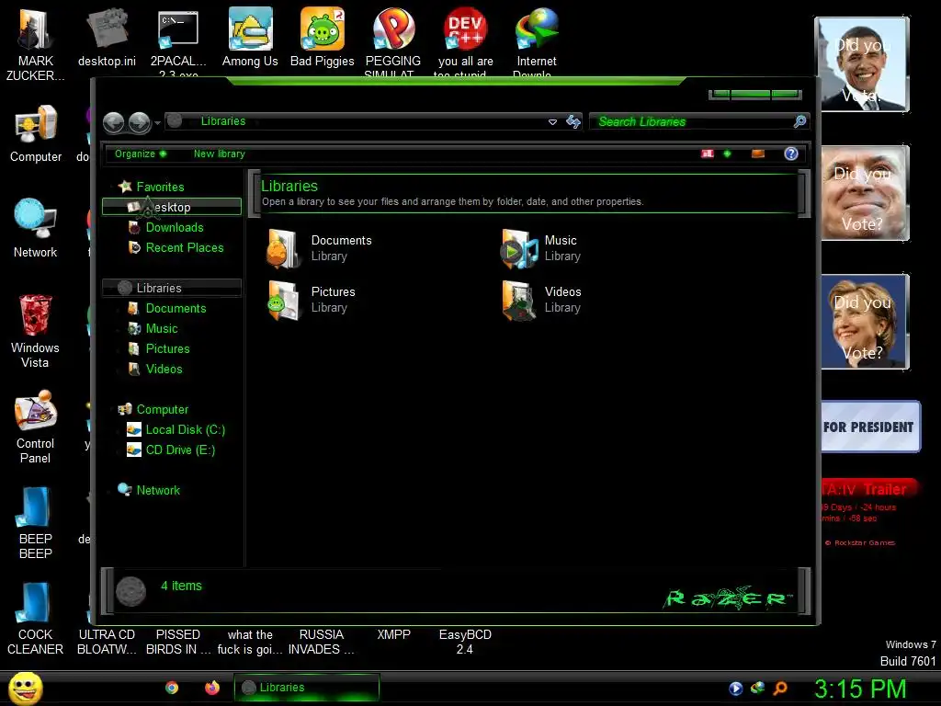The image size is (941, 706).
Task: Launch Firefox from the taskbar
Action: click(x=212, y=688)
